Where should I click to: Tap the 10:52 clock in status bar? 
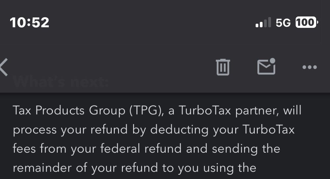pos(30,22)
